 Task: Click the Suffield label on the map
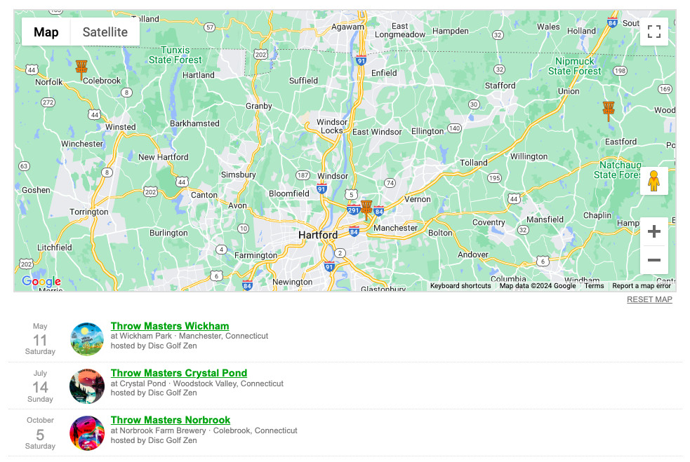(x=303, y=81)
